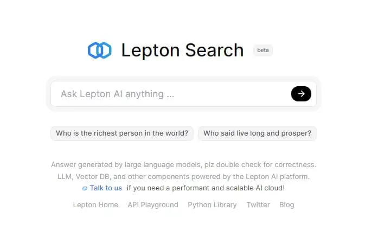Click the word Lepton in the heading
Image resolution: width=365 pixels, height=237 pixels.
[x=150, y=50]
